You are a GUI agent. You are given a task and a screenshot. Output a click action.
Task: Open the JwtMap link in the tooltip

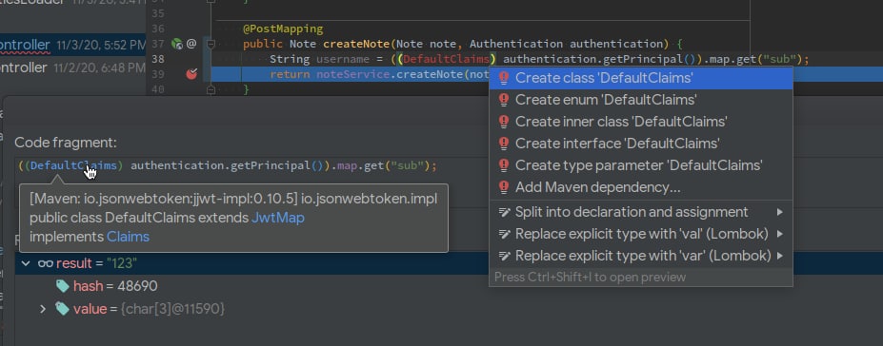[278, 218]
